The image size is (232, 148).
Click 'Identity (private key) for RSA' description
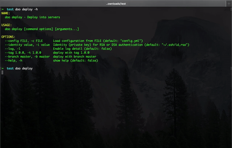pos(79,45)
